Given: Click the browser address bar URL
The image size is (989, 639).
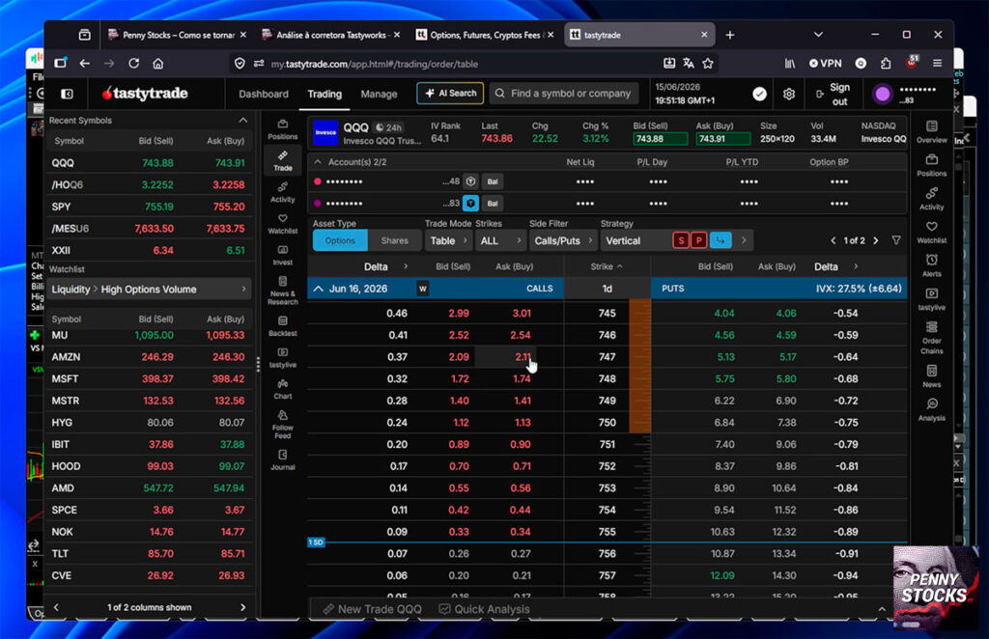Looking at the screenshot, I should pyautogui.click(x=374, y=64).
